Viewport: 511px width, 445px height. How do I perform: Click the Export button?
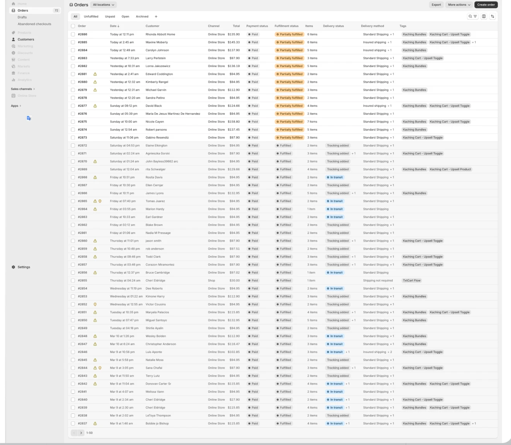436,5
